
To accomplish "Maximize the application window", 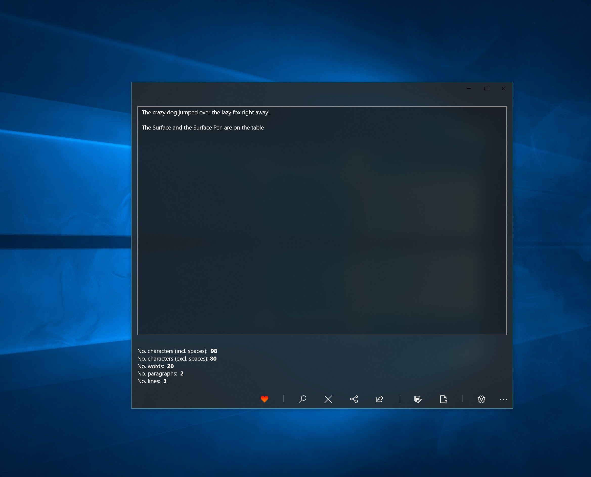I will click(486, 88).
